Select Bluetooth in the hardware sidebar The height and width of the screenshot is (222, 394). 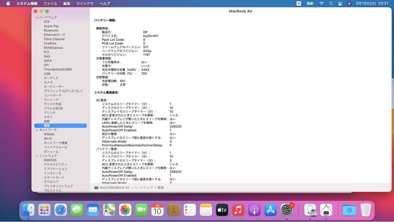point(51,30)
